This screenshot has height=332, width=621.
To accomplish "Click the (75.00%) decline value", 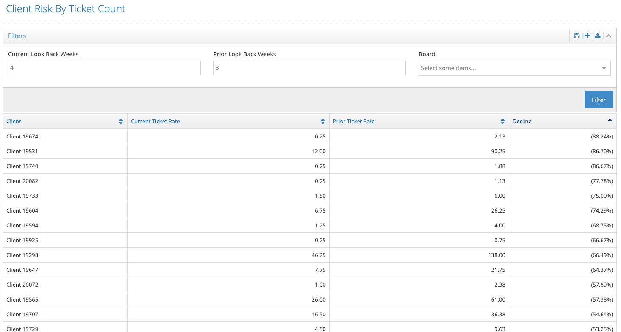I will coord(602,196).
